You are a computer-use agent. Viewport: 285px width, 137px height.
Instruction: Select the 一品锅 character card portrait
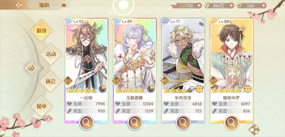[x=87, y=56]
